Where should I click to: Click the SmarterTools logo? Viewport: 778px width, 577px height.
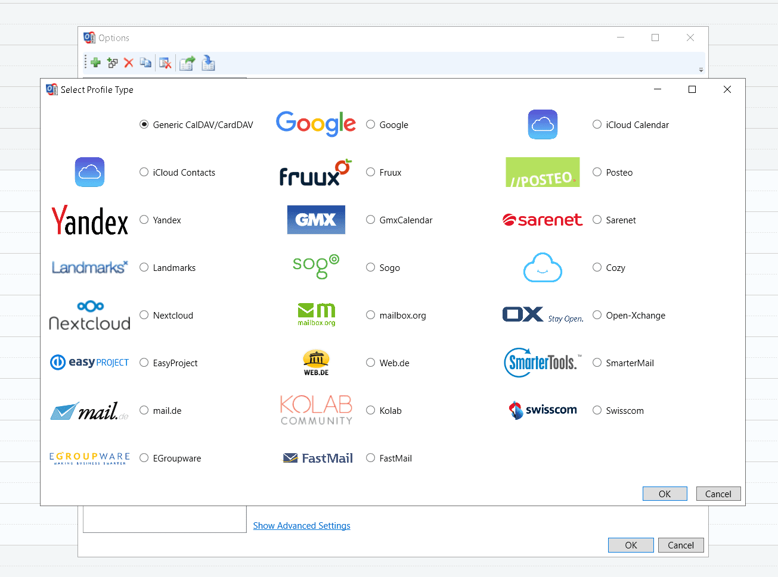541,363
